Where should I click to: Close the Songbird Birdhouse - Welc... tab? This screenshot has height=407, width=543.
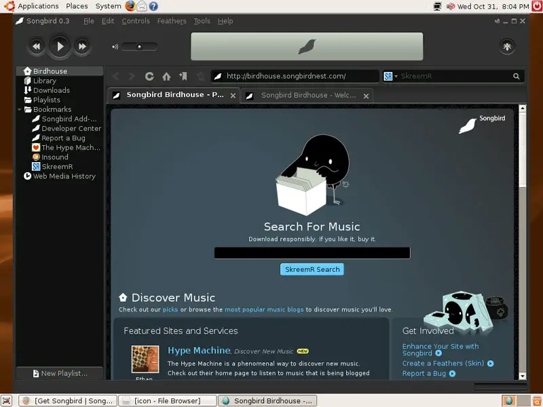[366, 96]
